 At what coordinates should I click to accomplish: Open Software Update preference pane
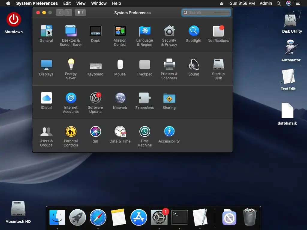point(95,103)
